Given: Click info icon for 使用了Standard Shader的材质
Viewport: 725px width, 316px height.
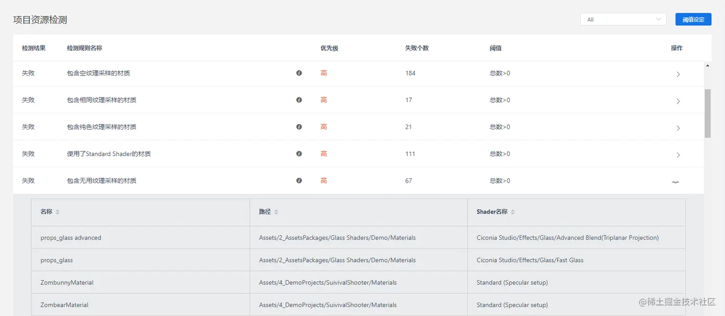Looking at the screenshot, I should [x=299, y=154].
